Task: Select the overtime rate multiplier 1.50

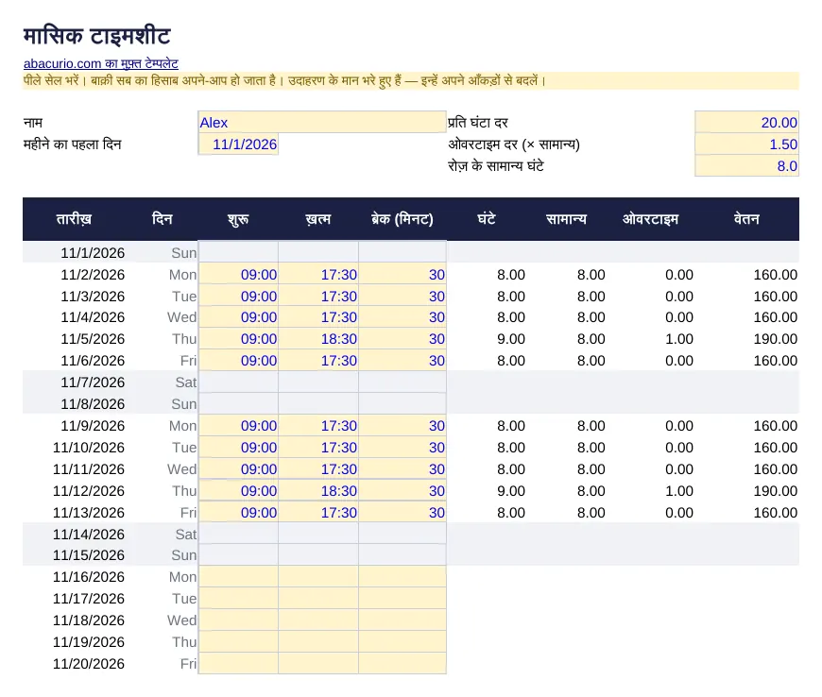Action: pyautogui.click(x=746, y=144)
